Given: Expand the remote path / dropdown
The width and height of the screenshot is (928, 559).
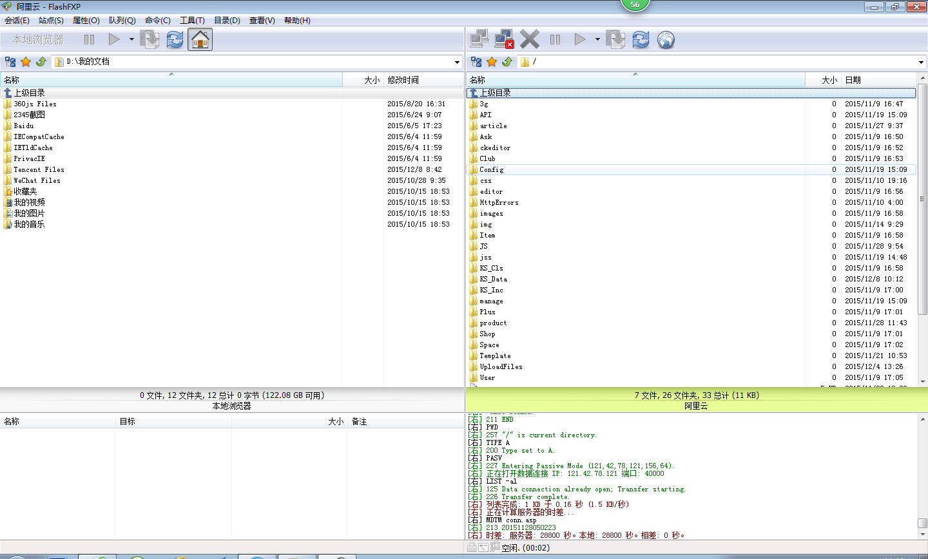Looking at the screenshot, I should [x=921, y=62].
